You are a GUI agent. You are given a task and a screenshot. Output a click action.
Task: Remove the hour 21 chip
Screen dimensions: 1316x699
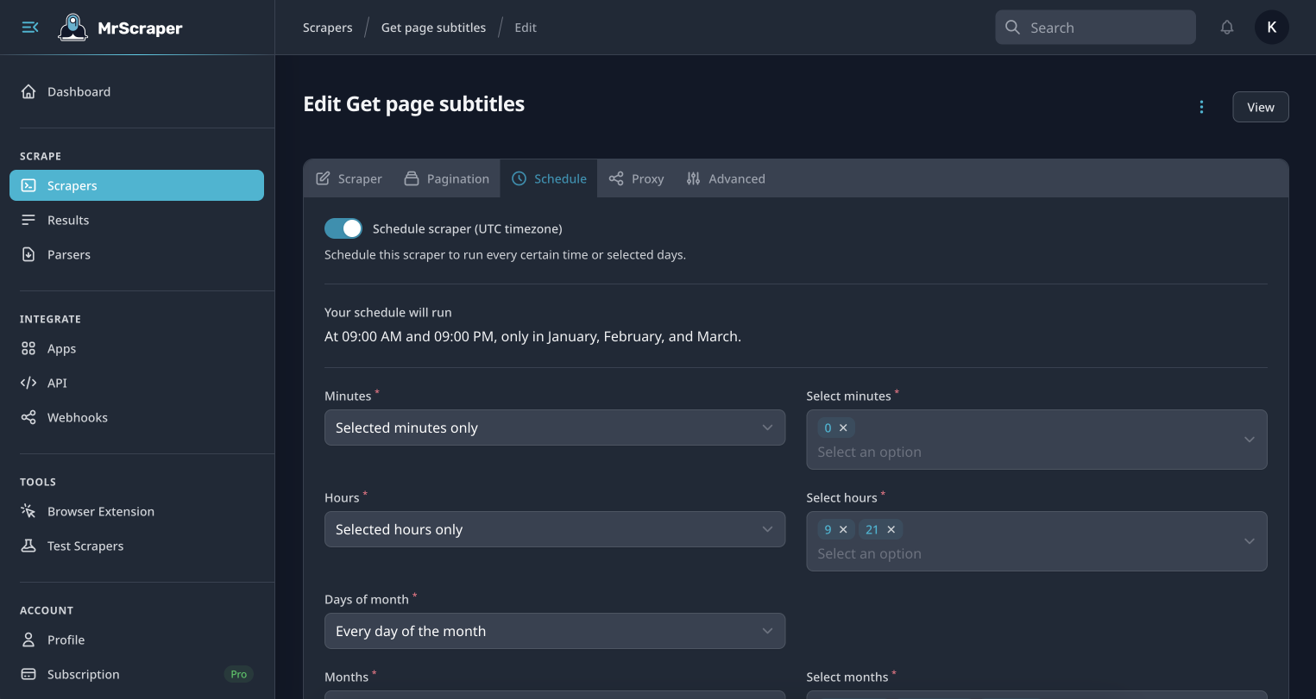[x=891, y=529]
